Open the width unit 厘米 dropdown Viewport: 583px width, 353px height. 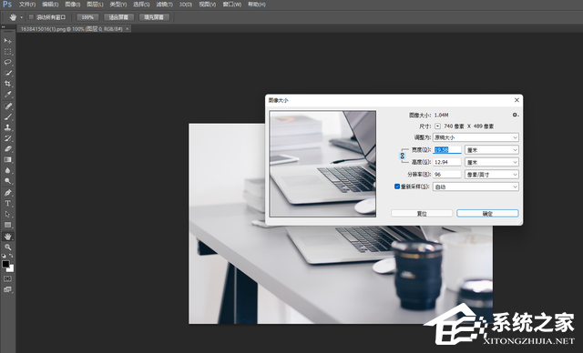point(492,150)
